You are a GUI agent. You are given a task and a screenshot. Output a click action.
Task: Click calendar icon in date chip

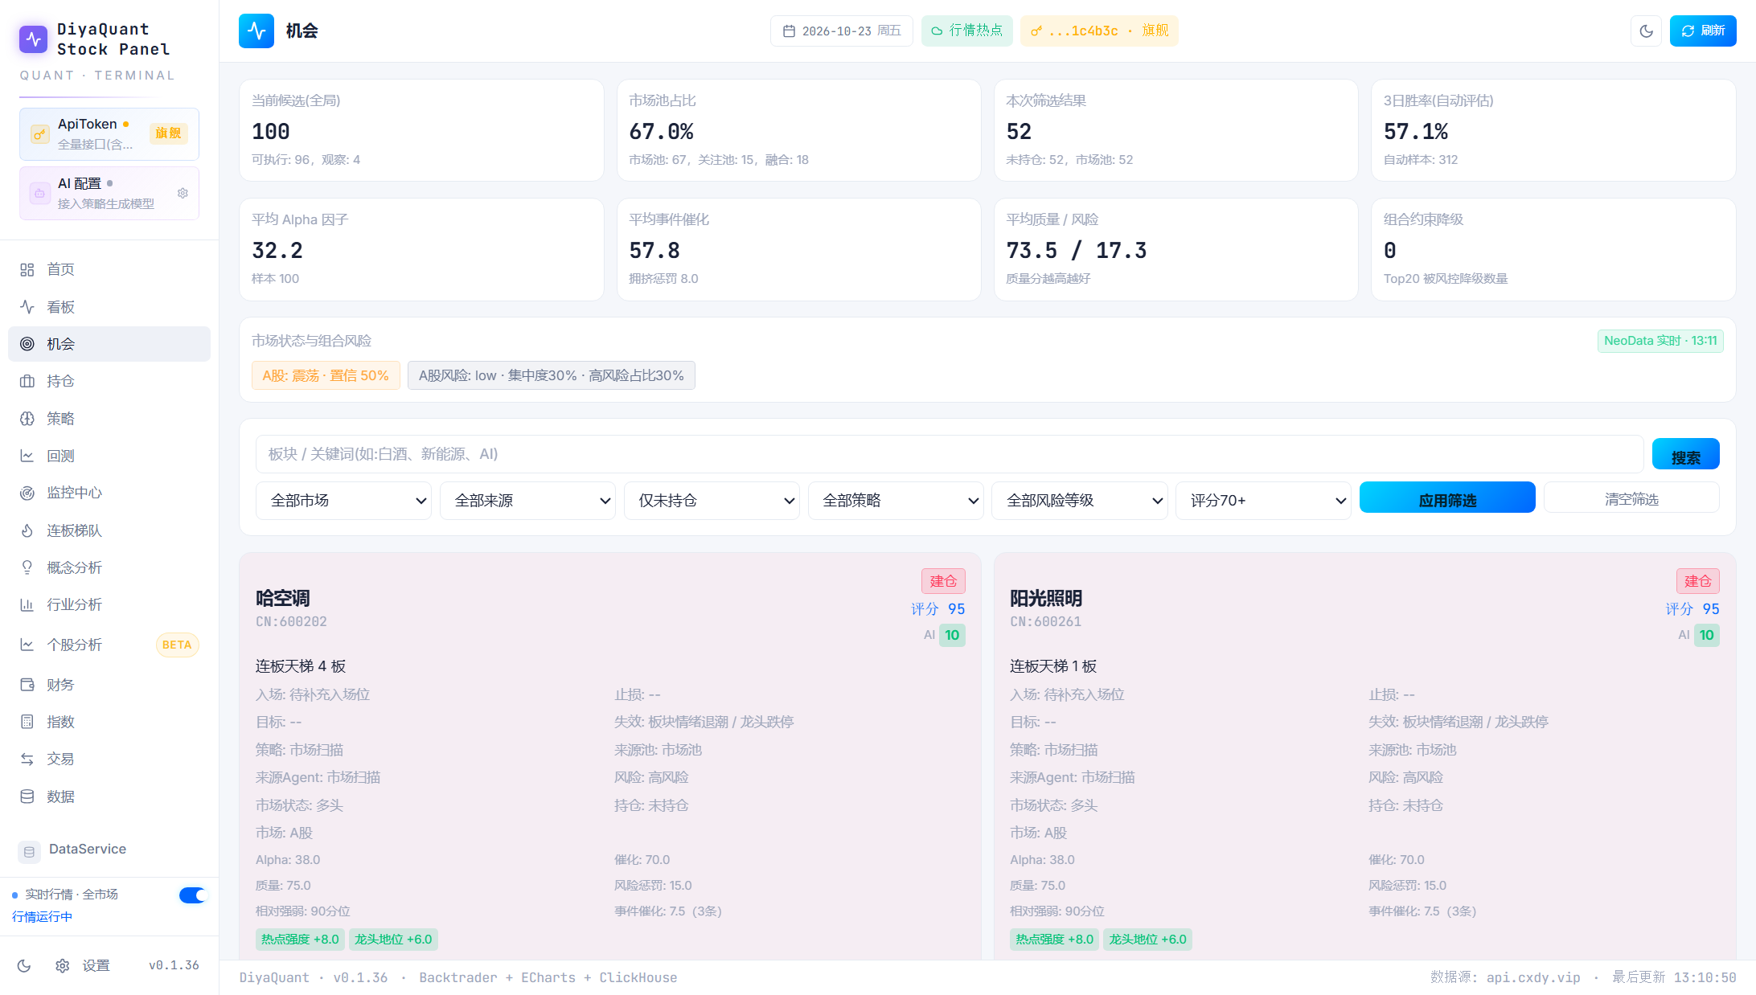[790, 31]
